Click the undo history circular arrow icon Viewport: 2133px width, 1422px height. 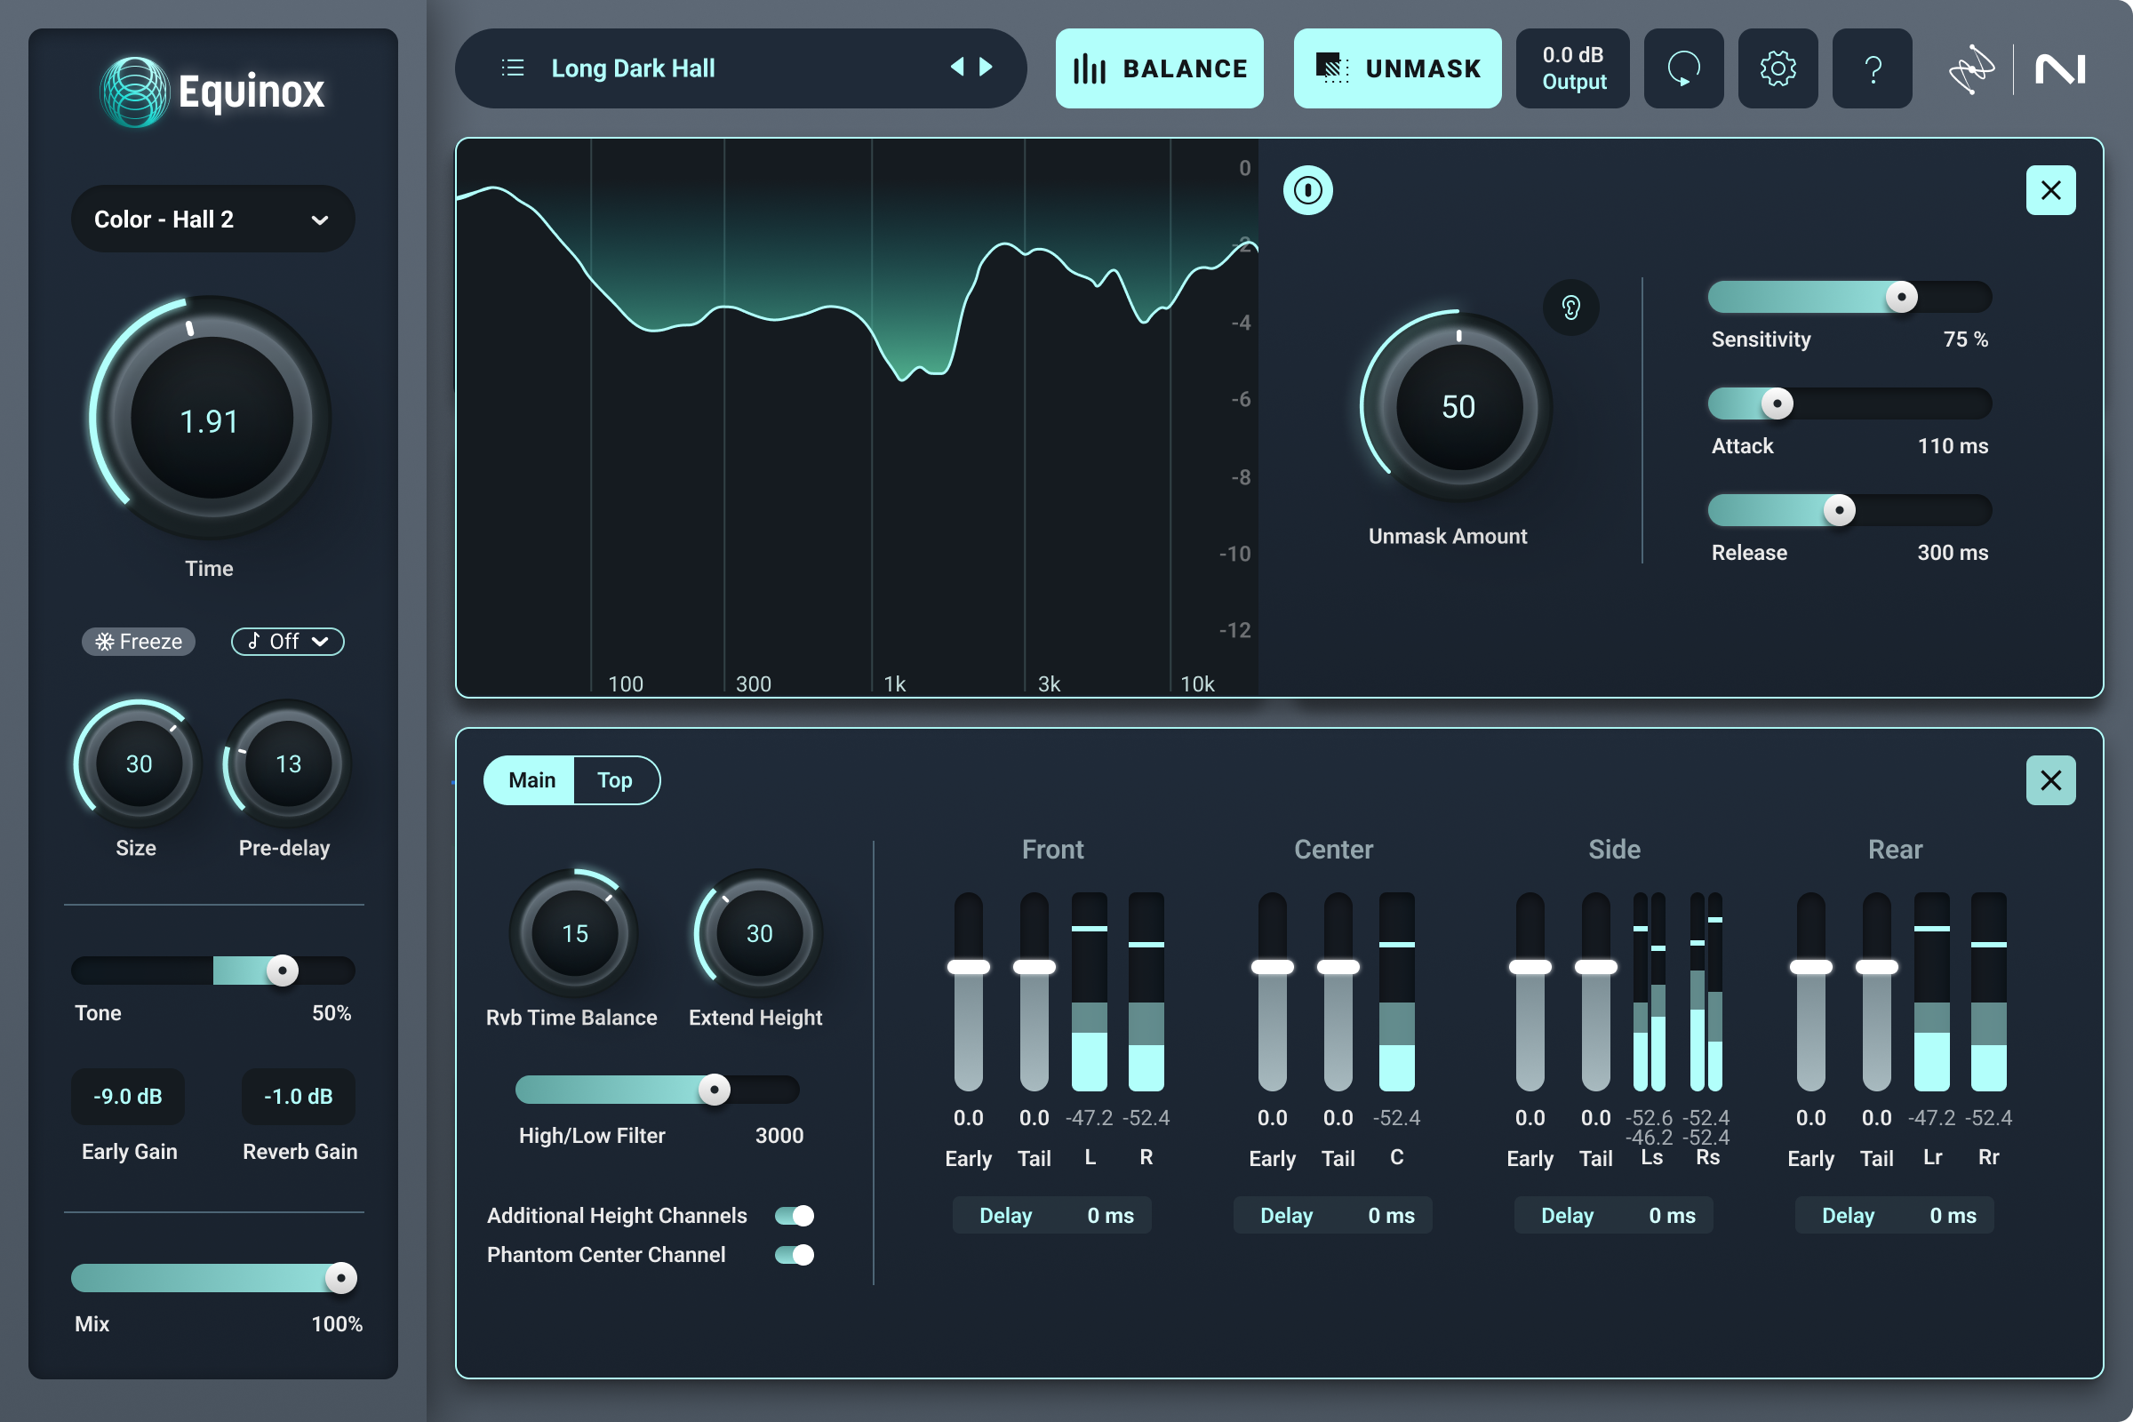1683,68
